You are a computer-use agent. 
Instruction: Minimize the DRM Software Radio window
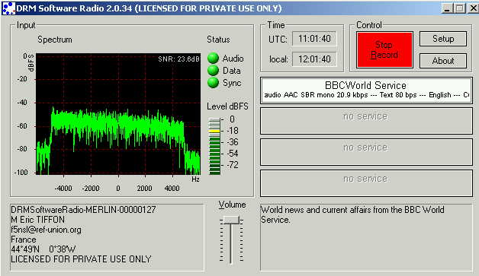pos(447,8)
